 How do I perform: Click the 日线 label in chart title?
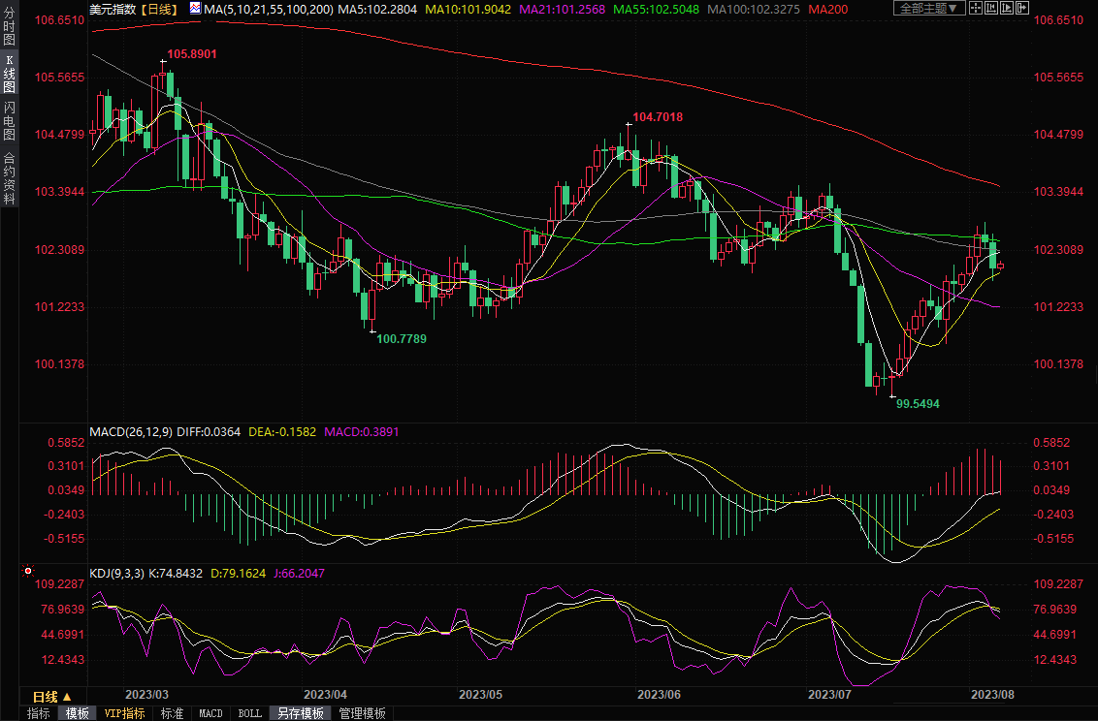(x=157, y=8)
